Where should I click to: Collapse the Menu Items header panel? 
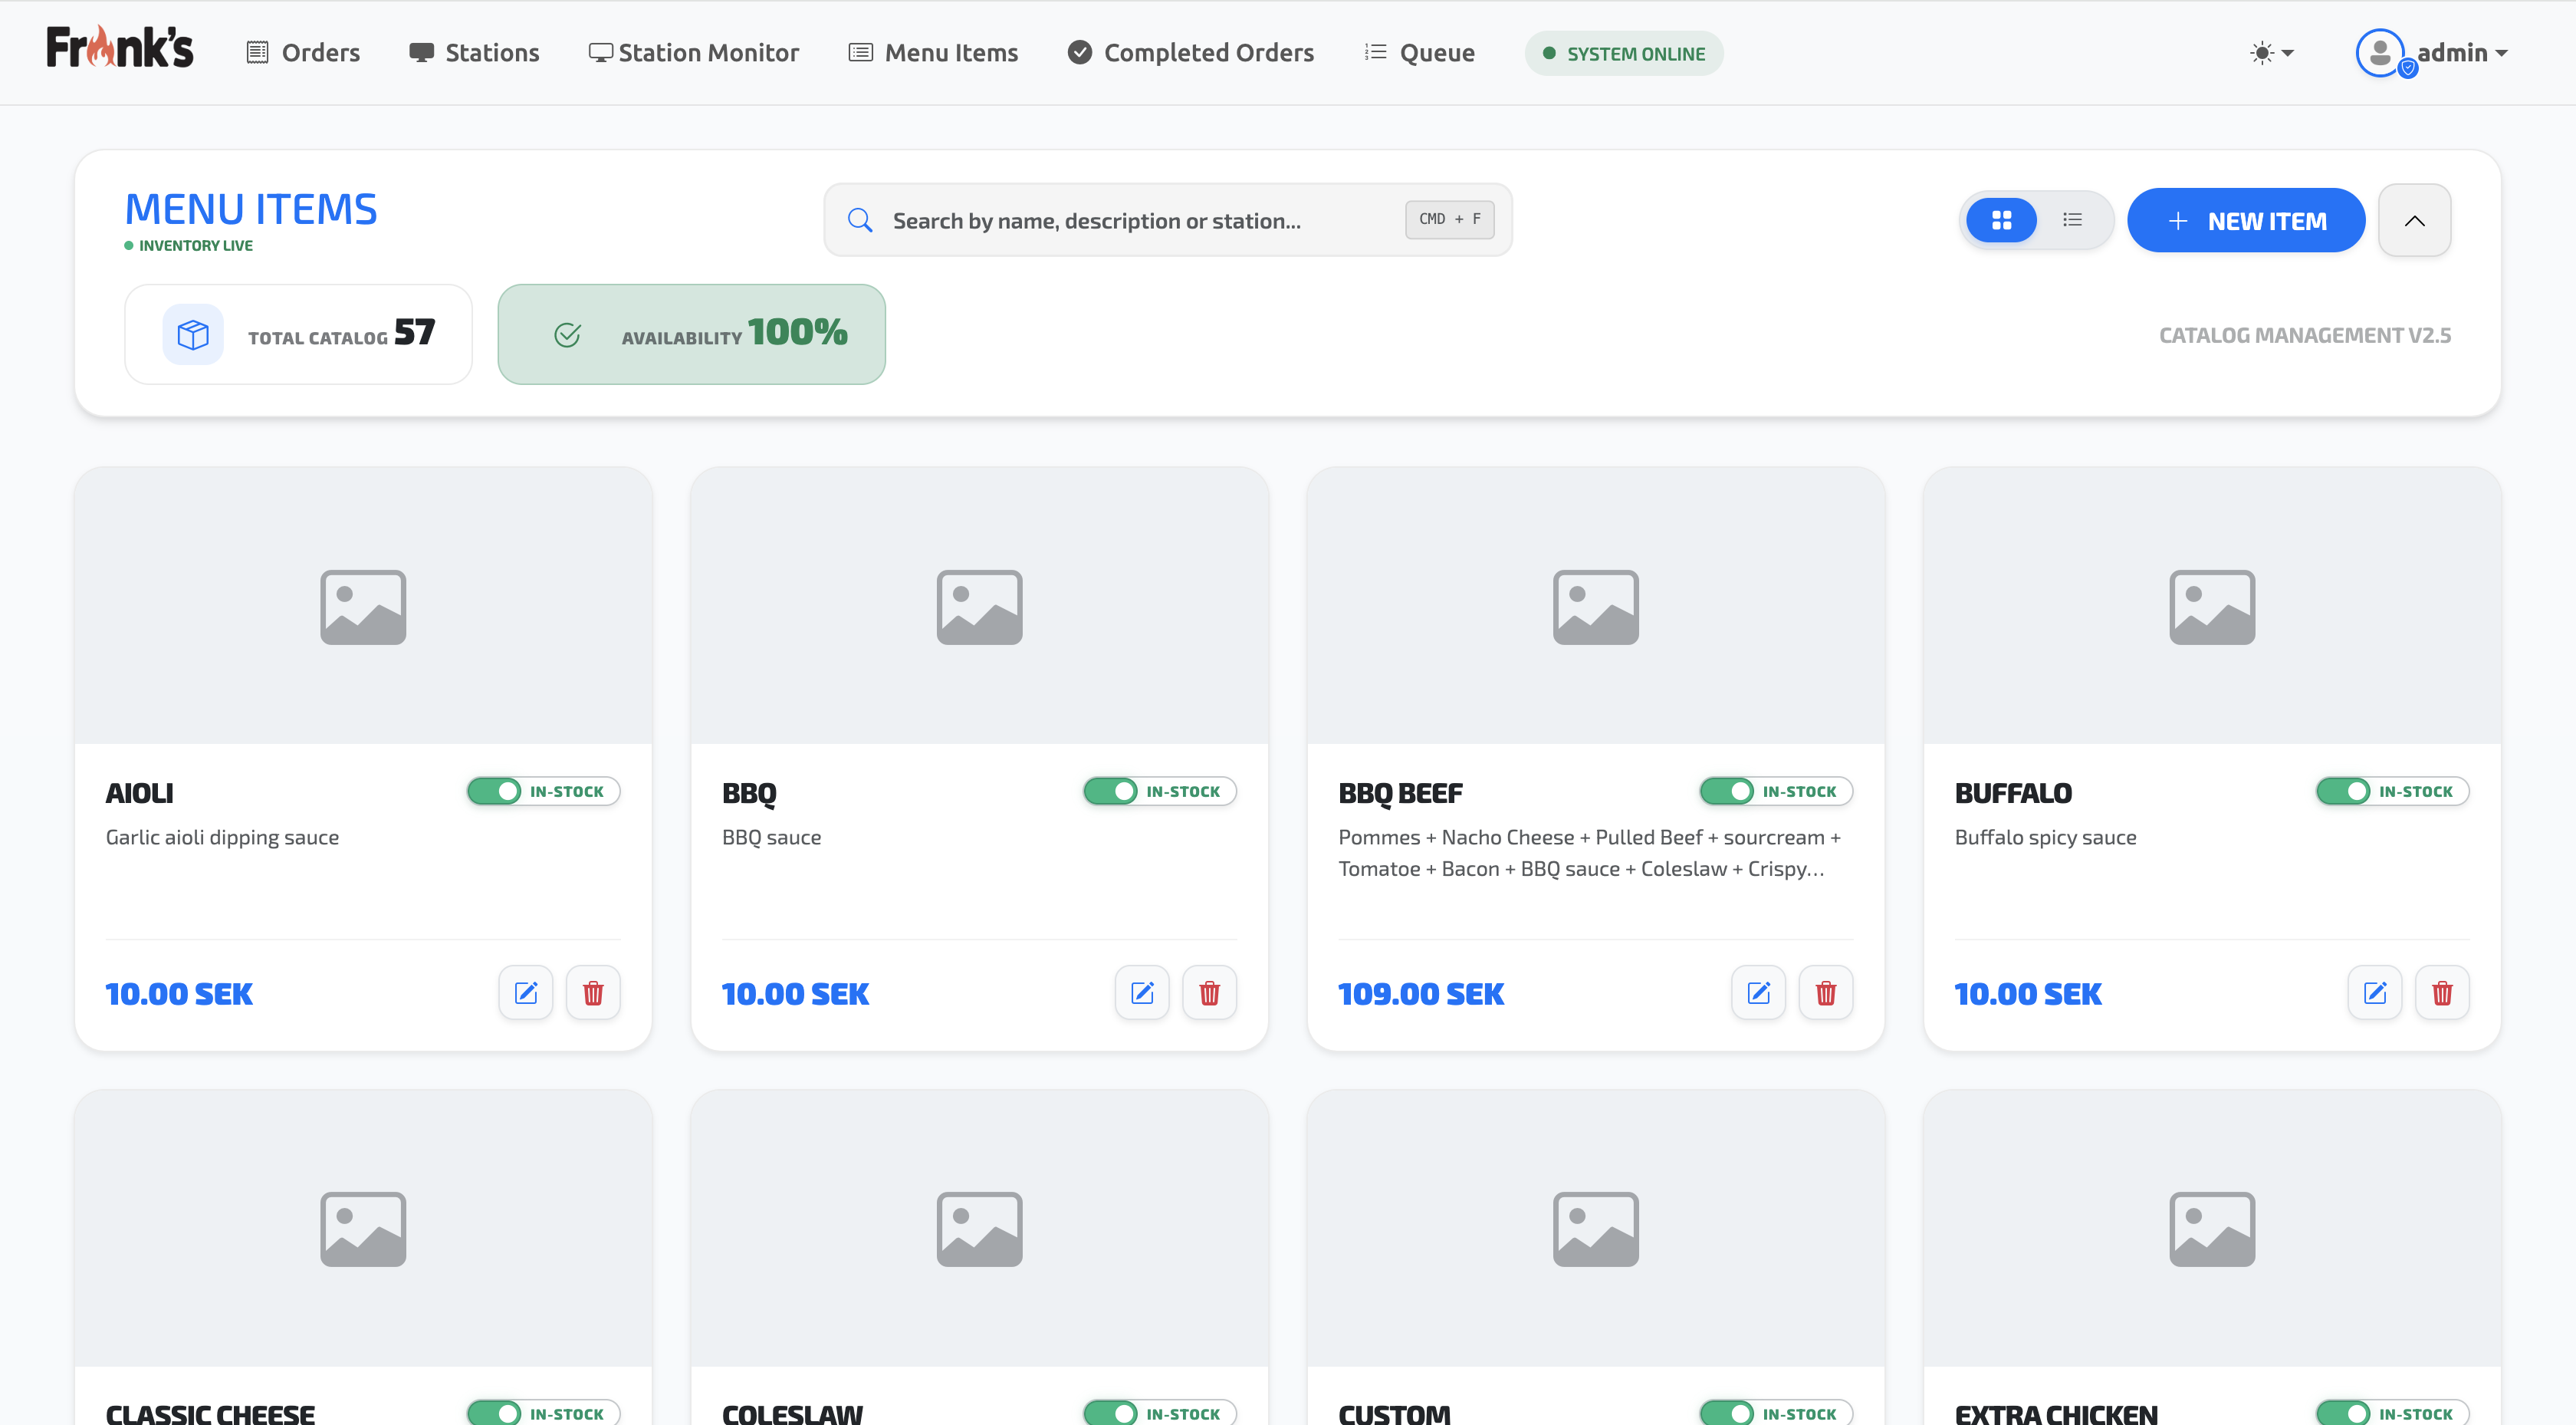coord(2414,220)
